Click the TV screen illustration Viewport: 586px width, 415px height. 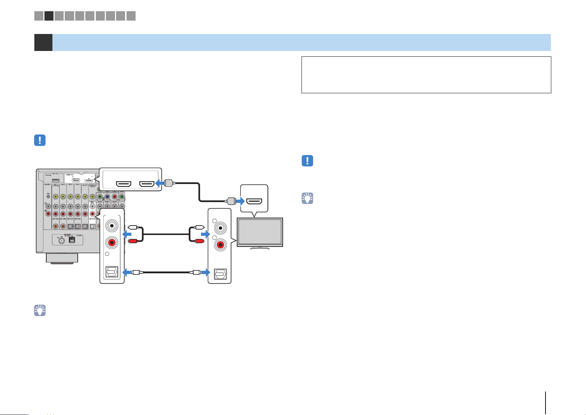point(260,232)
